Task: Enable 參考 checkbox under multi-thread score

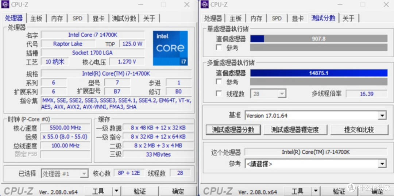Action: pos(219,82)
